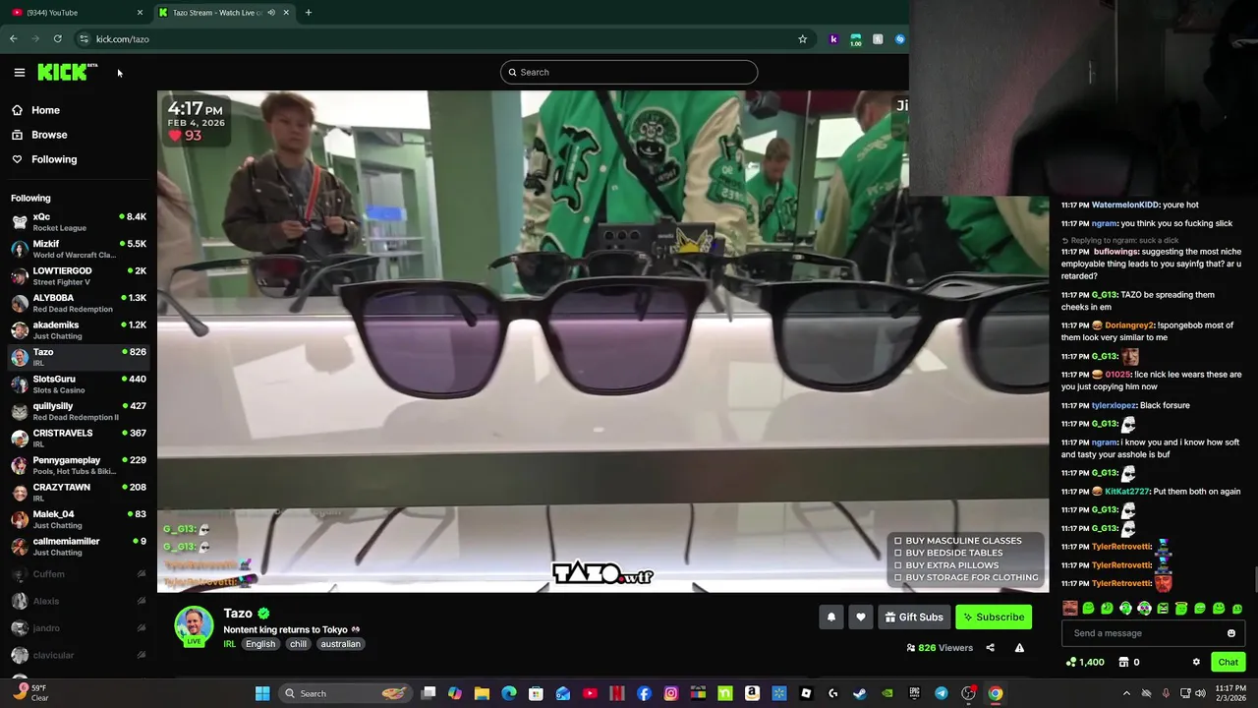Click the IRL category link under the title
The image size is (1258, 708).
[x=229, y=644]
